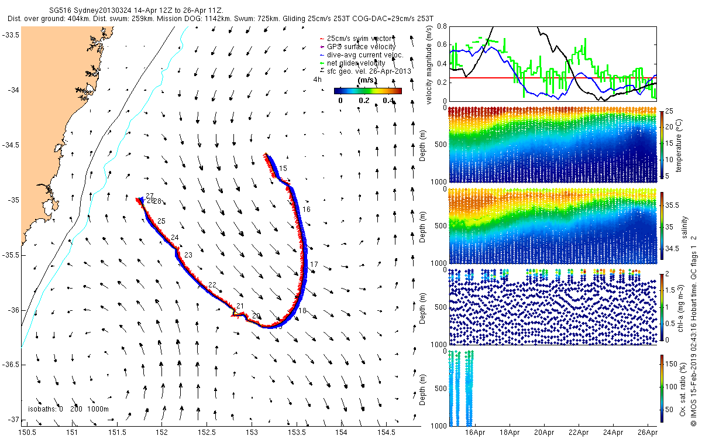The image size is (702, 439).
Task: Click the red 0.25 m/s line in the velocity plot
Action: pos(552,78)
